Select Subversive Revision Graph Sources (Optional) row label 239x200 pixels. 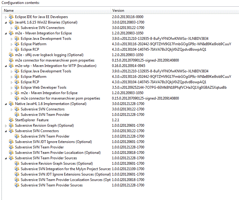pos(57,163)
